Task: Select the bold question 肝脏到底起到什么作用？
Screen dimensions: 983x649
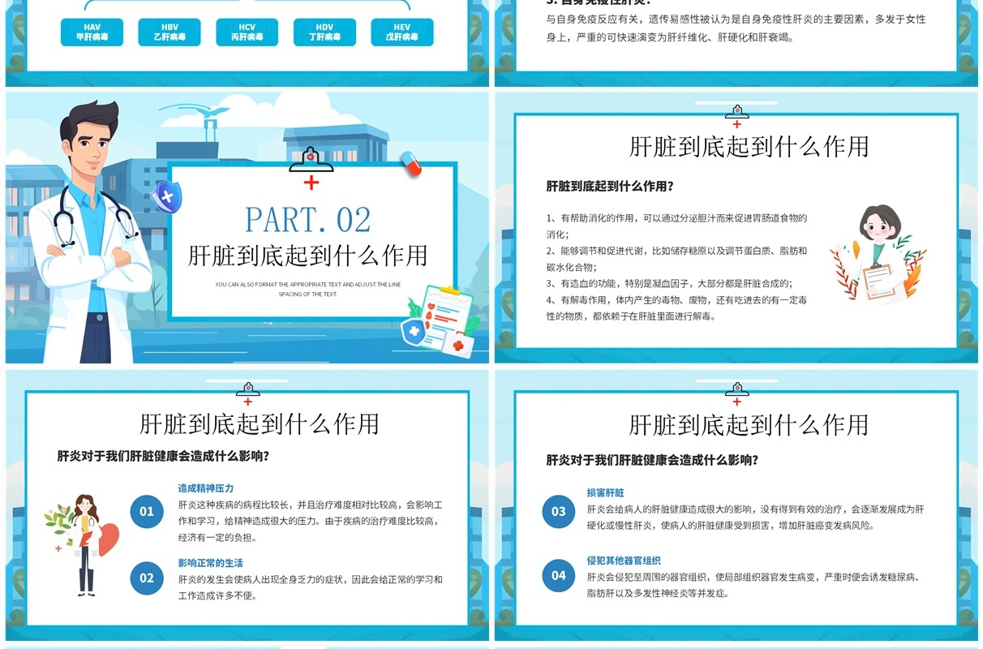Action: click(610, 186)
